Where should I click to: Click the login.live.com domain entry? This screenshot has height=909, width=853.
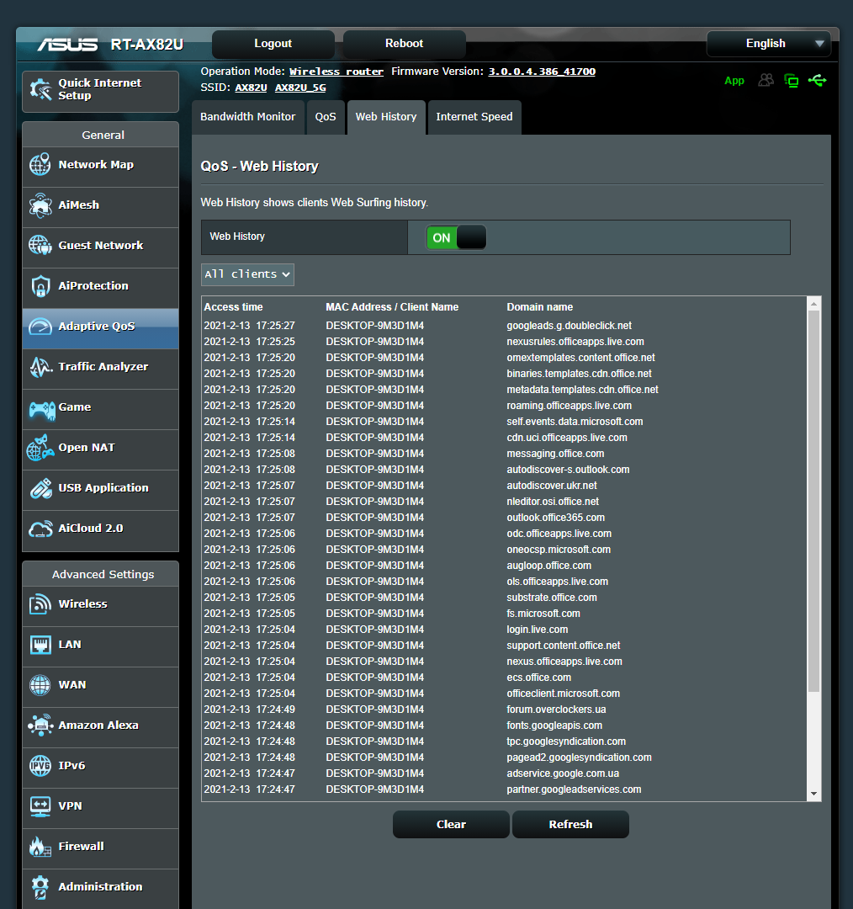[538, 630]
